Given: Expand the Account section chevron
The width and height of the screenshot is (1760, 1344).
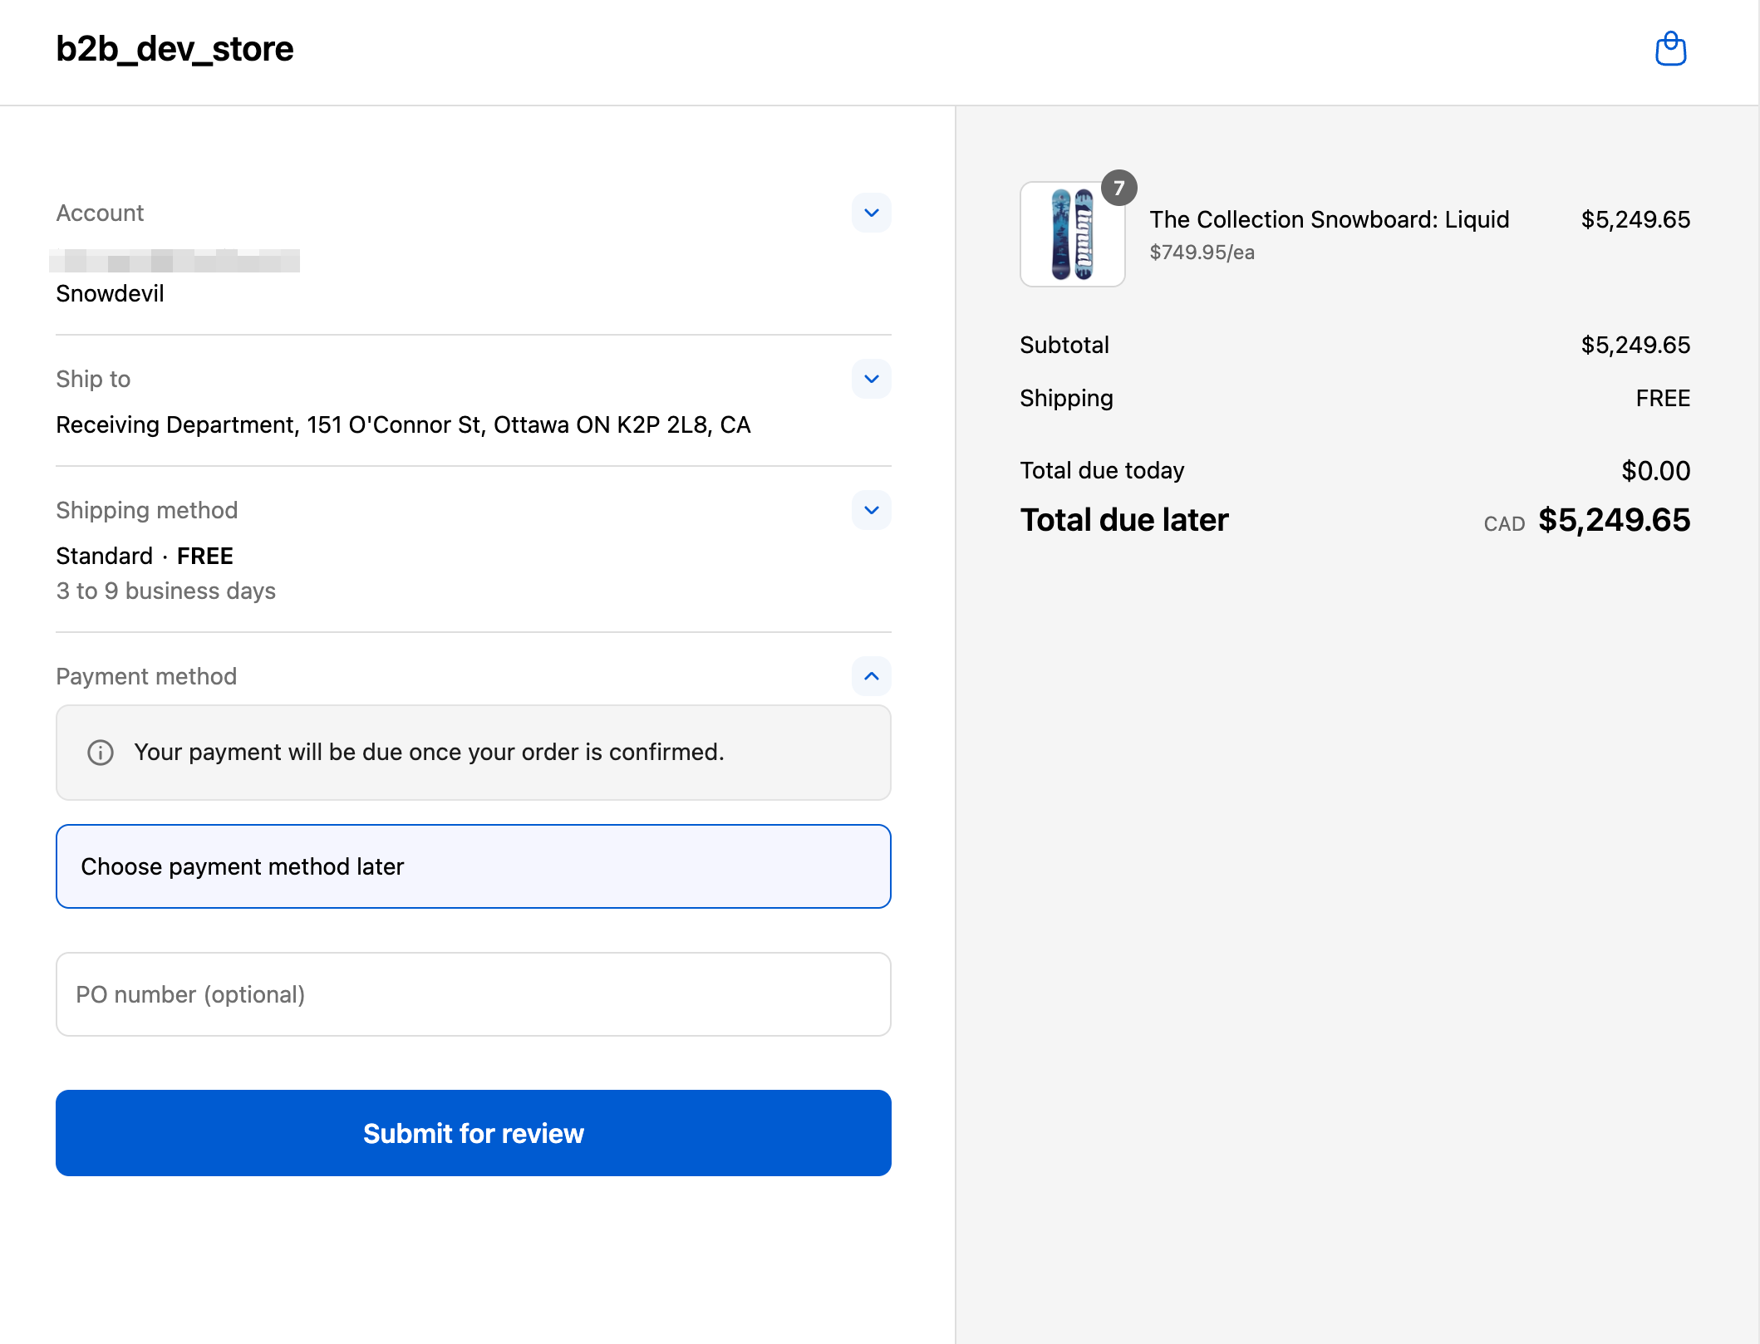Looking at the screenshot, I should coord(872,213).
